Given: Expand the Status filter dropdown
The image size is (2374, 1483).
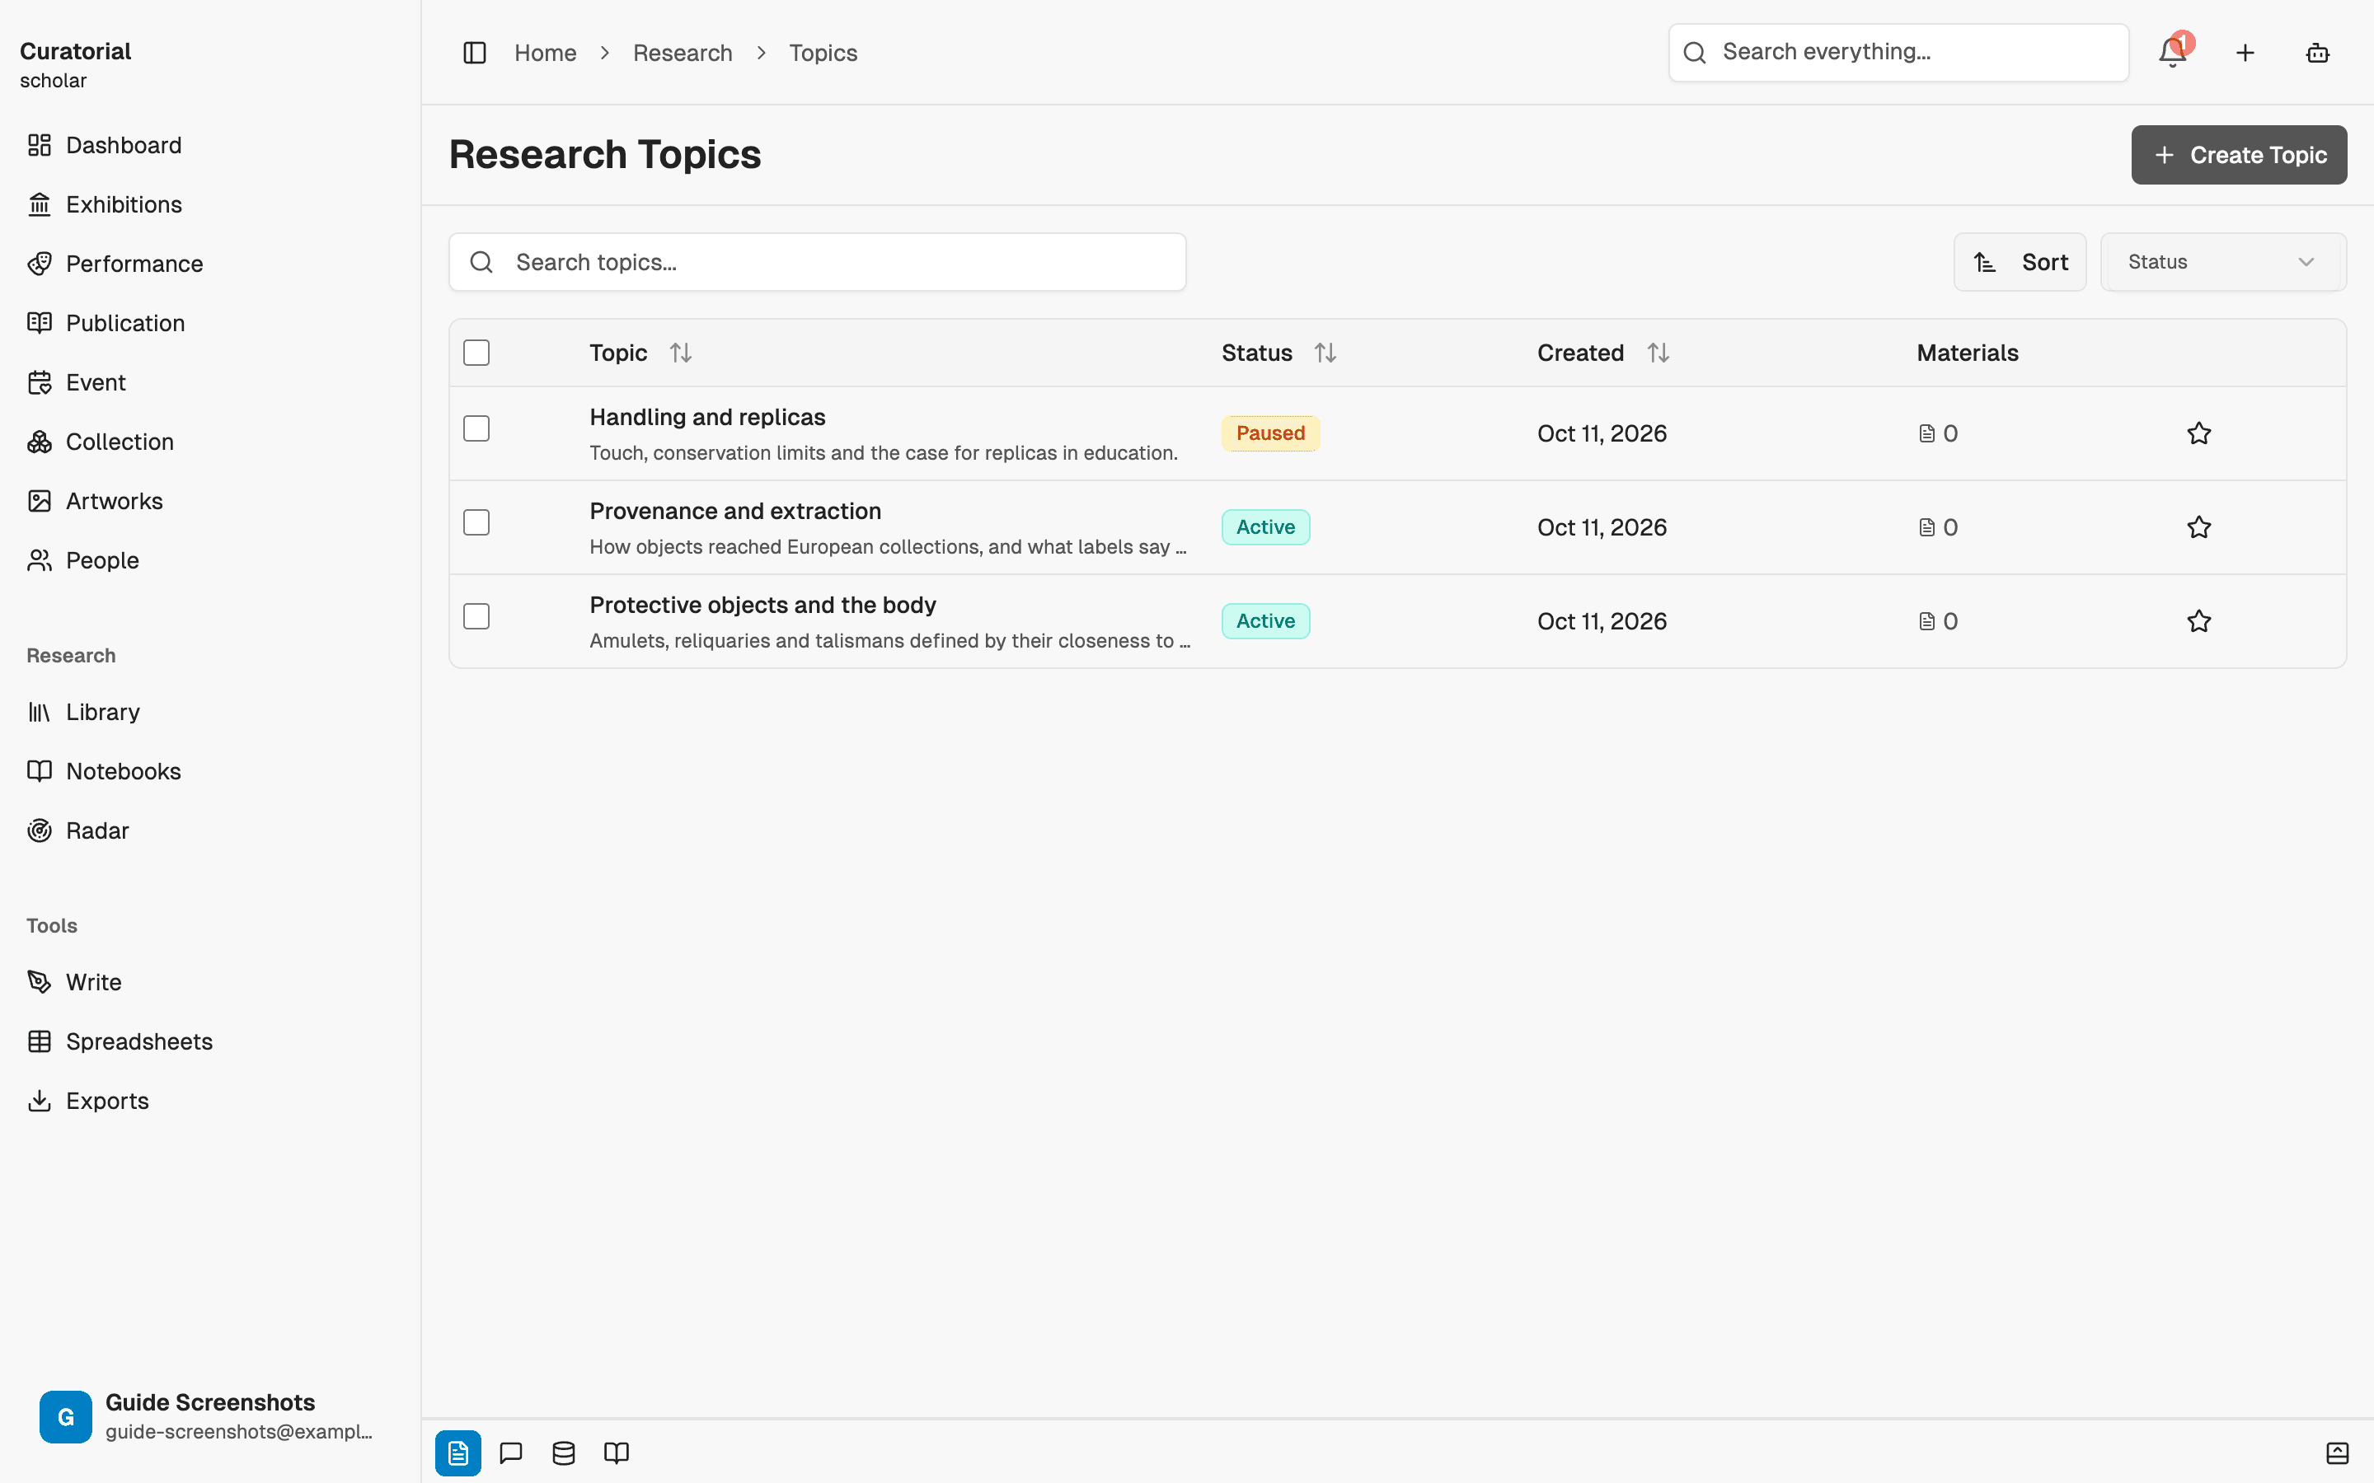Looking at the screenshot, I should (2223, 262).
